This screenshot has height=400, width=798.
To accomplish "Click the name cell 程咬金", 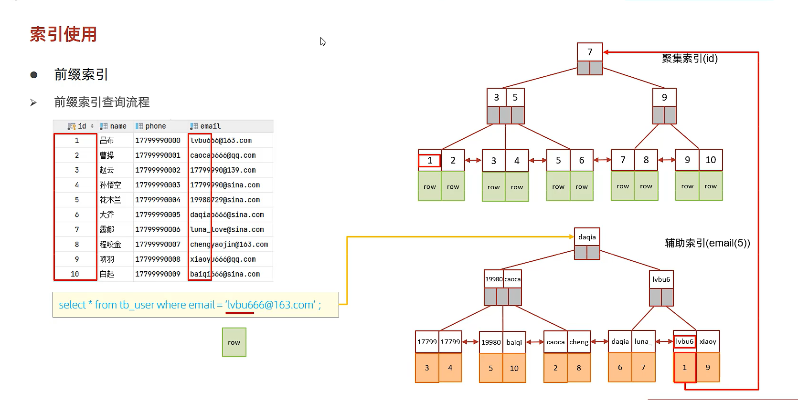I will pos(110,245).
